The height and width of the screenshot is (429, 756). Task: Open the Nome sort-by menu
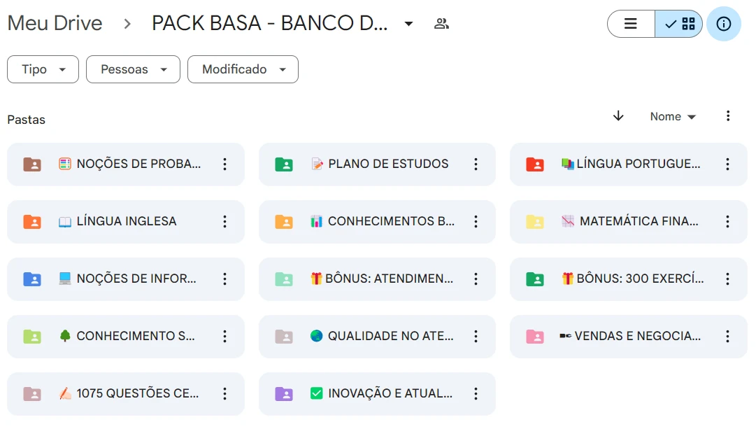tap(673, 117)
